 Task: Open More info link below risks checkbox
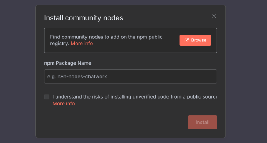pos(64,104)
